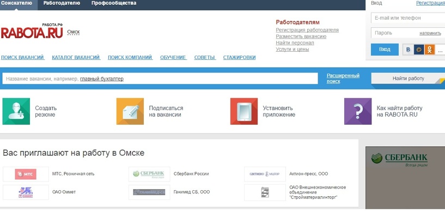Open Расширенный поиск advanced search
The width and height of the screenshot is (445, 218).
pyautogui.click(x=343, y=78)
